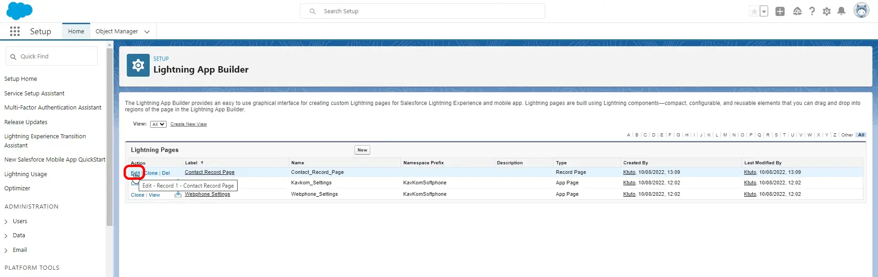Viewport: 878px width, 277px height.
Task: Click the favorites star icon
Action: coord(753,11)
